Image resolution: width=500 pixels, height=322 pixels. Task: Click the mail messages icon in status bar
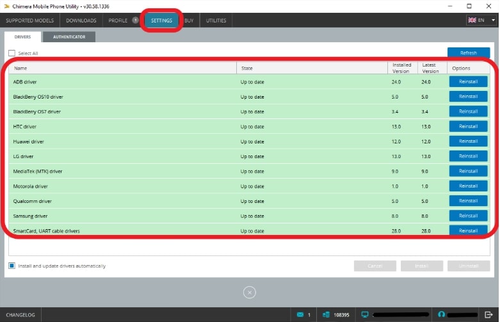coord(300,315)
